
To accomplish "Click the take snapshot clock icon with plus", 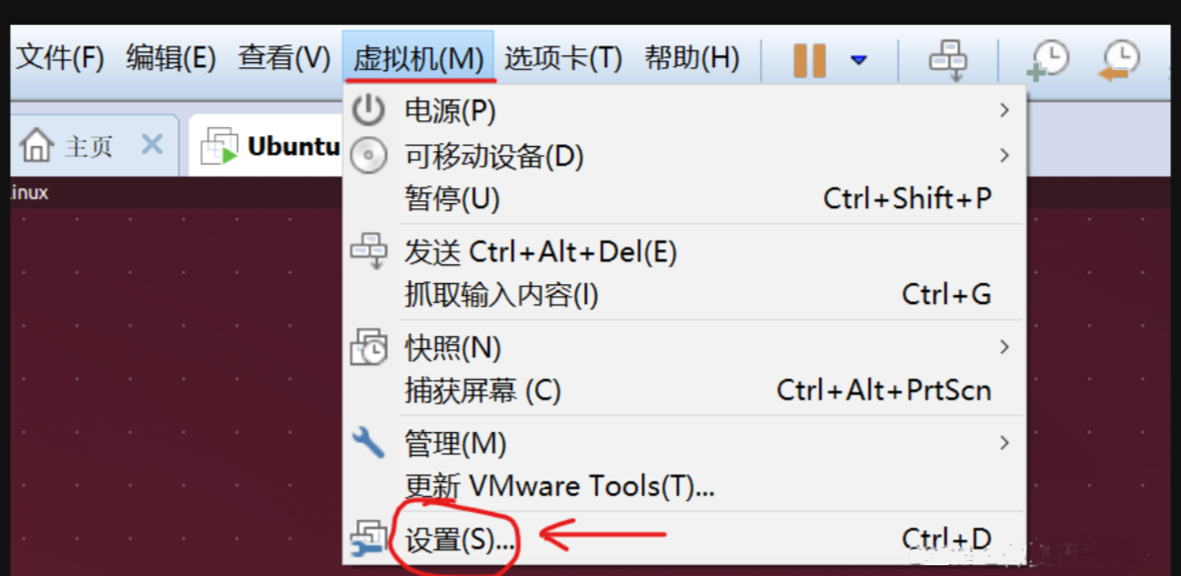I will [1048, 60].
